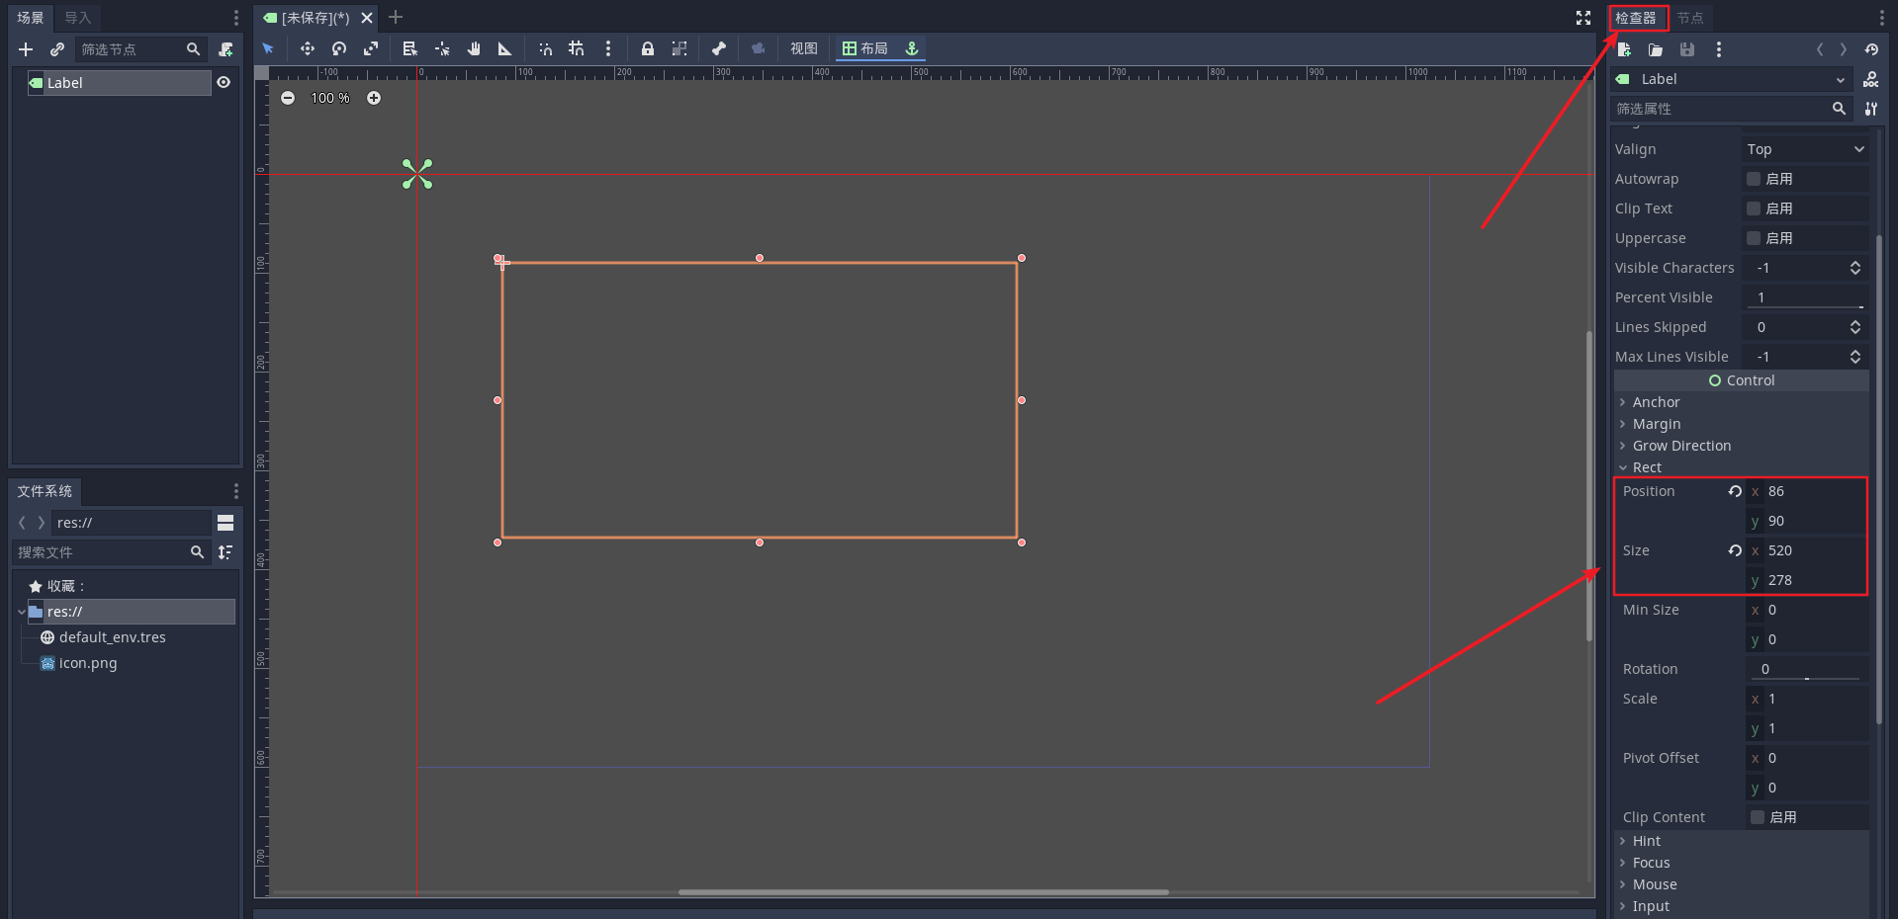Click the green anchor icon in toolbar
Screen dimensions: 1898x919
pyautogui.click(x=912, y=48)
